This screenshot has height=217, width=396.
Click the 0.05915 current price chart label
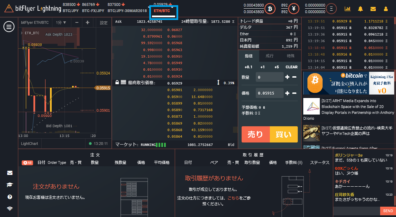103,88
